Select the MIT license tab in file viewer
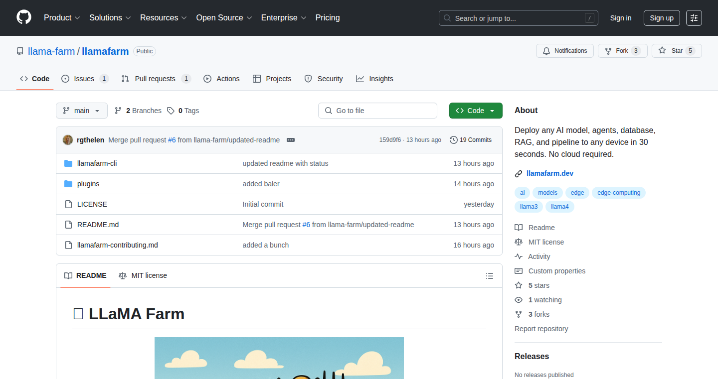Viewport: 718px width, 379px height. pyautogui.click(x=143, y=275)
